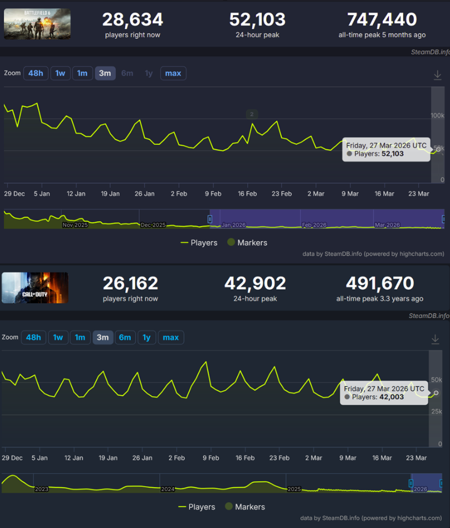The height and width of the screenshot is (528, 450).
Task: Click '100k' y-axis label on Battlefield 6 chart
Action: 437,116
